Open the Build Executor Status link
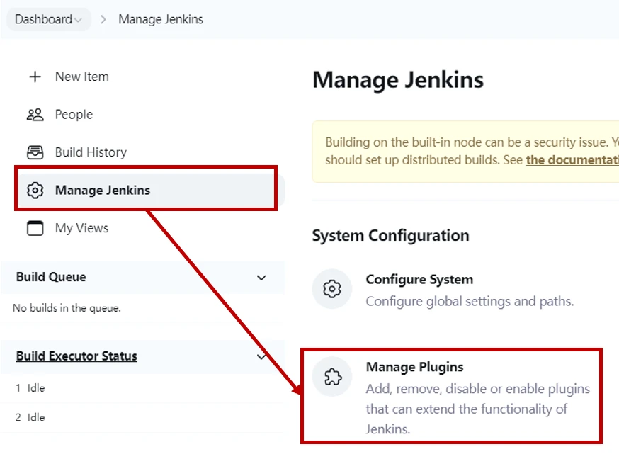Screen dimensions: 619x459 click(76, 356)
